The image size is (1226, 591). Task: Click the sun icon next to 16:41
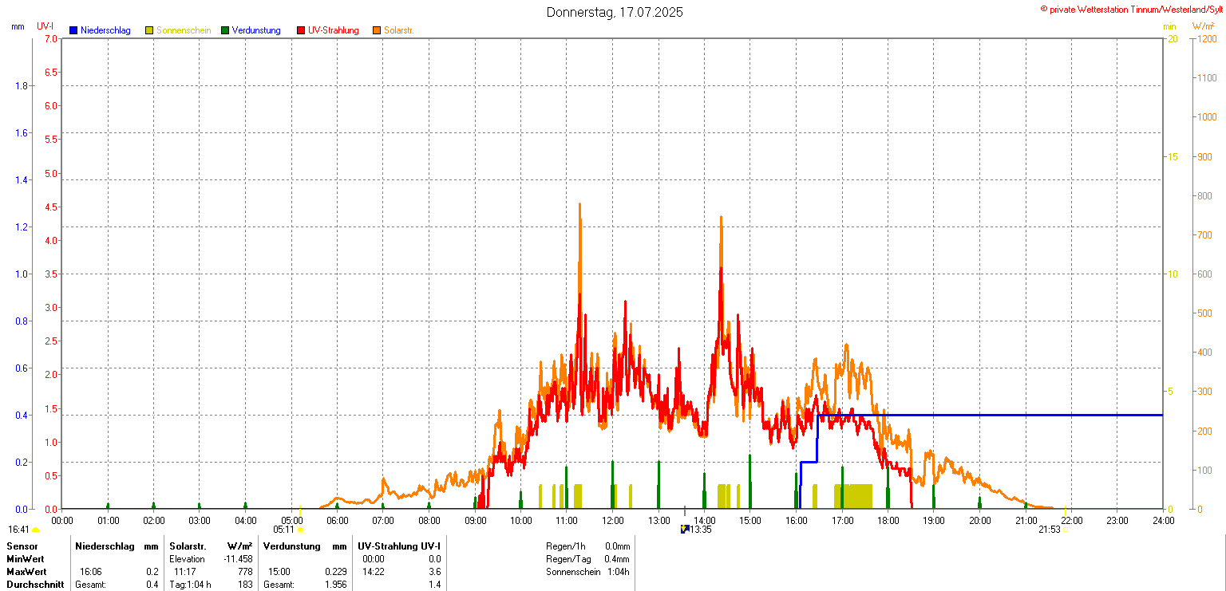pyautogui.click(x=36, y=530)
